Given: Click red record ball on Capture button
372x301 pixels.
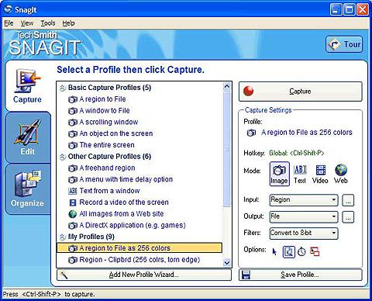Looking at the screenshot, I should (249, 91).
